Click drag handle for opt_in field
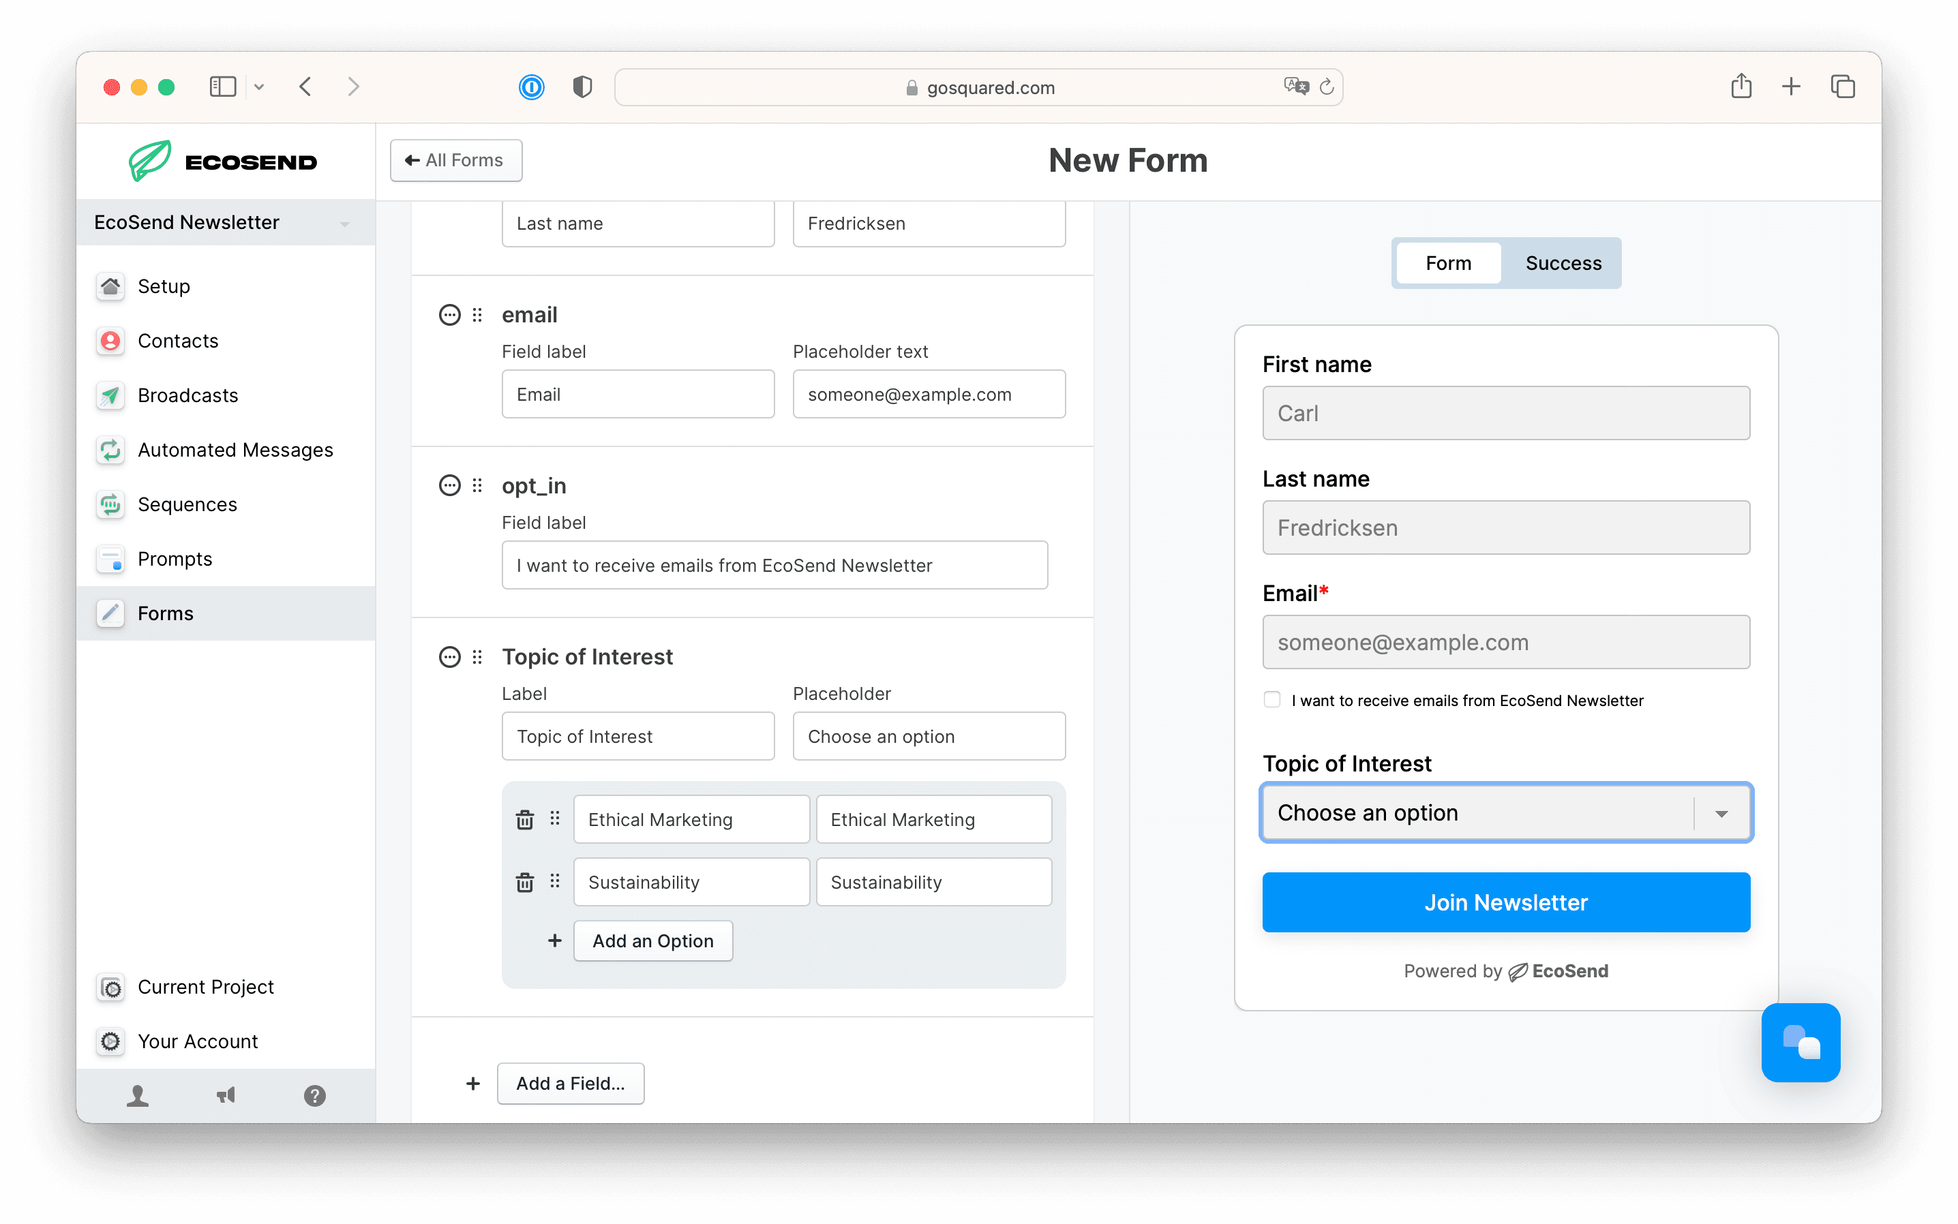 [477, 486]
